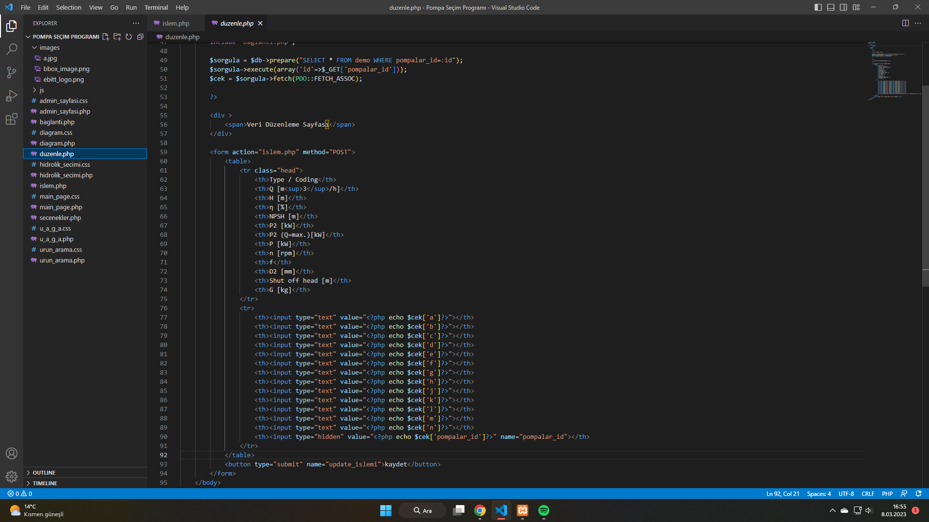Viewport: 929px width, 522px height.
Task: Expand the js folder
Action: pyautogui.click(x=42, y=90)
